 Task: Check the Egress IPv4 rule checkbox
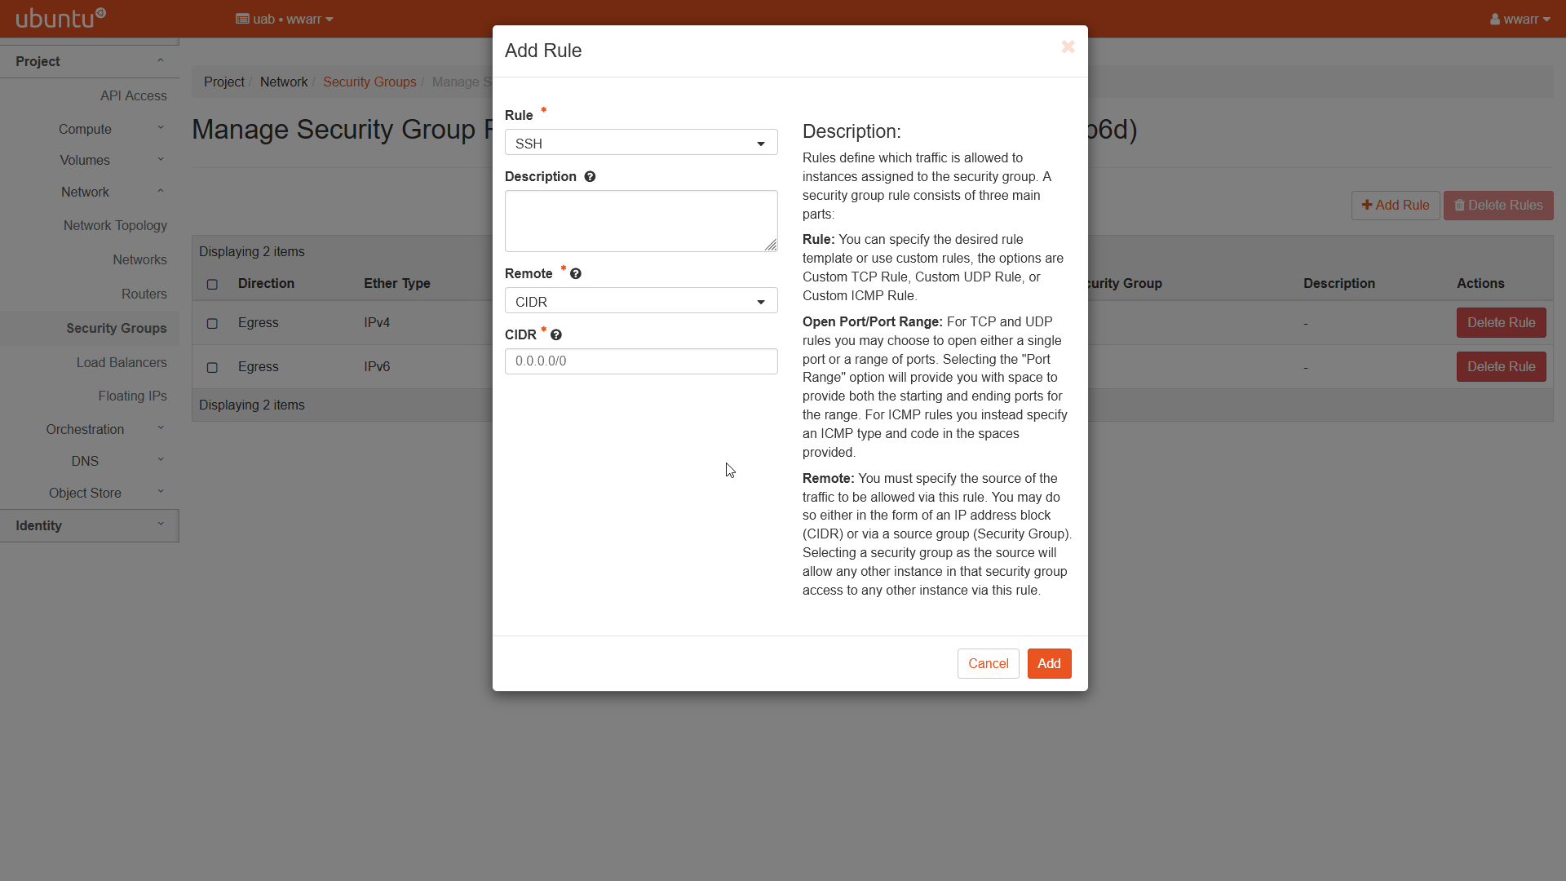[212, 324]
